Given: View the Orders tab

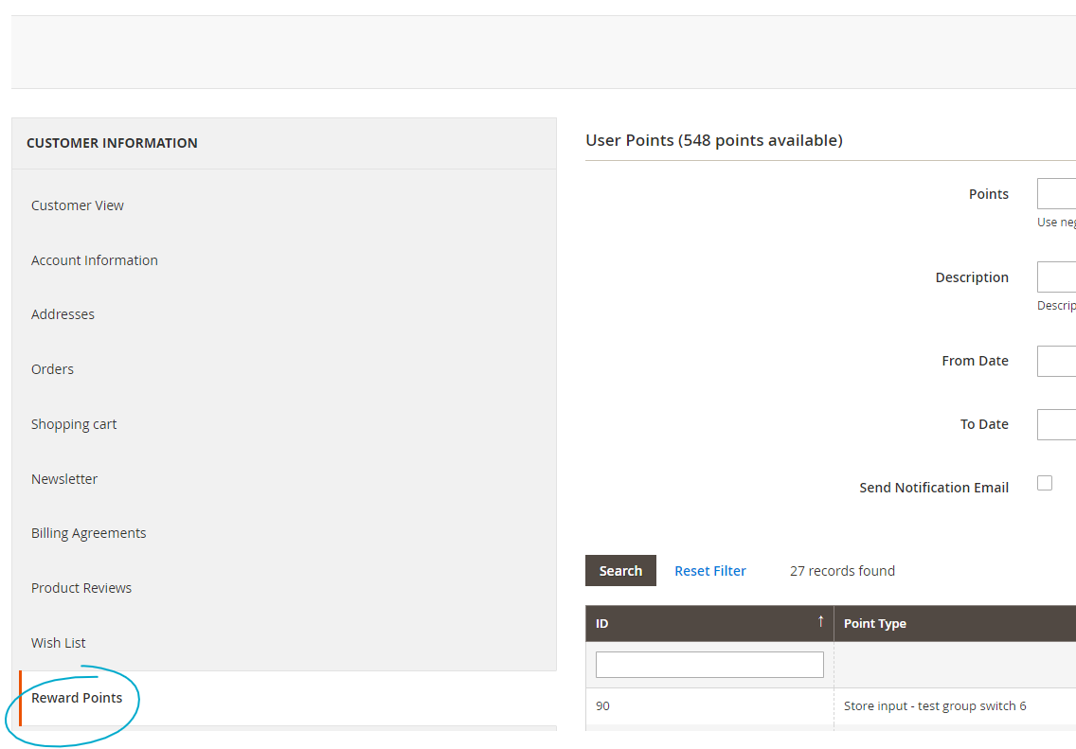Looking at the screenshot, I should (52, 368).
